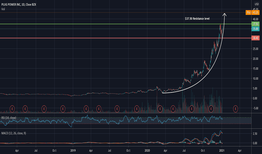The image size is (262, 154).
Task: Open the earnings E marker just before 2019
Action: 63,109
